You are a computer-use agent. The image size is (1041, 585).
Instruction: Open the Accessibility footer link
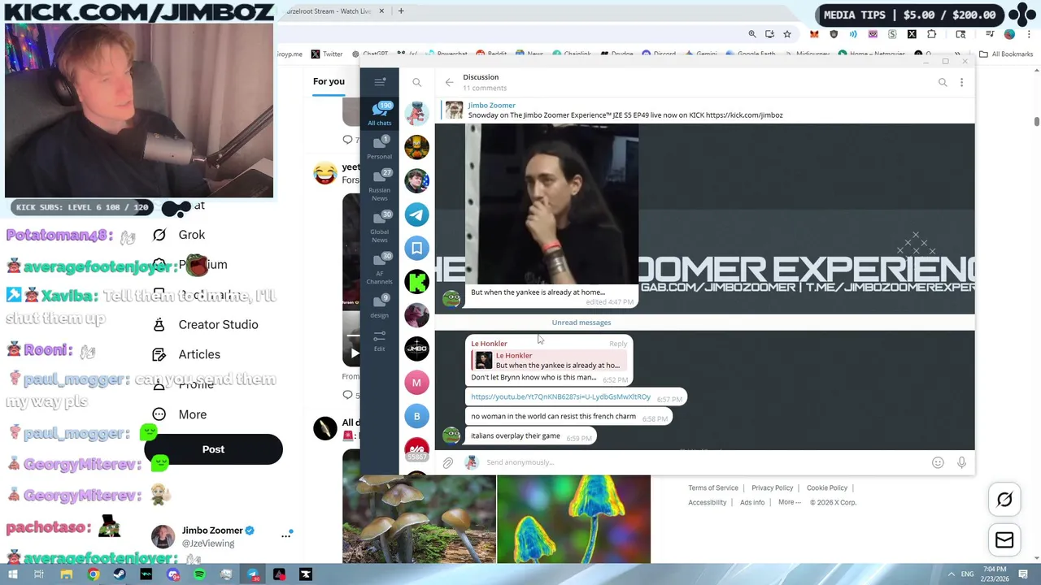pos(707,502)
